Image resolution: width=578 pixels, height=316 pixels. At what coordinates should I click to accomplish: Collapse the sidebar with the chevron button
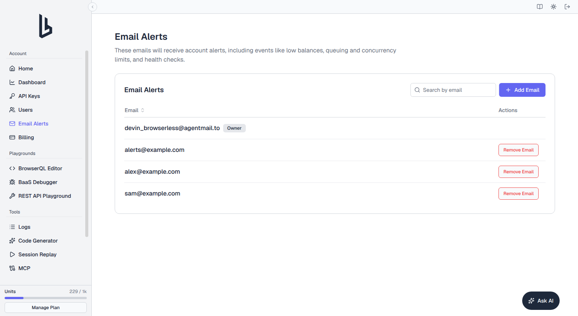93,7
